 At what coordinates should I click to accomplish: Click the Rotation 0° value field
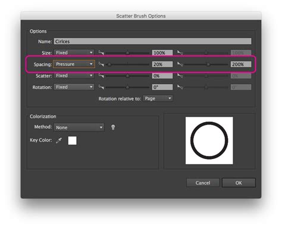162,87
